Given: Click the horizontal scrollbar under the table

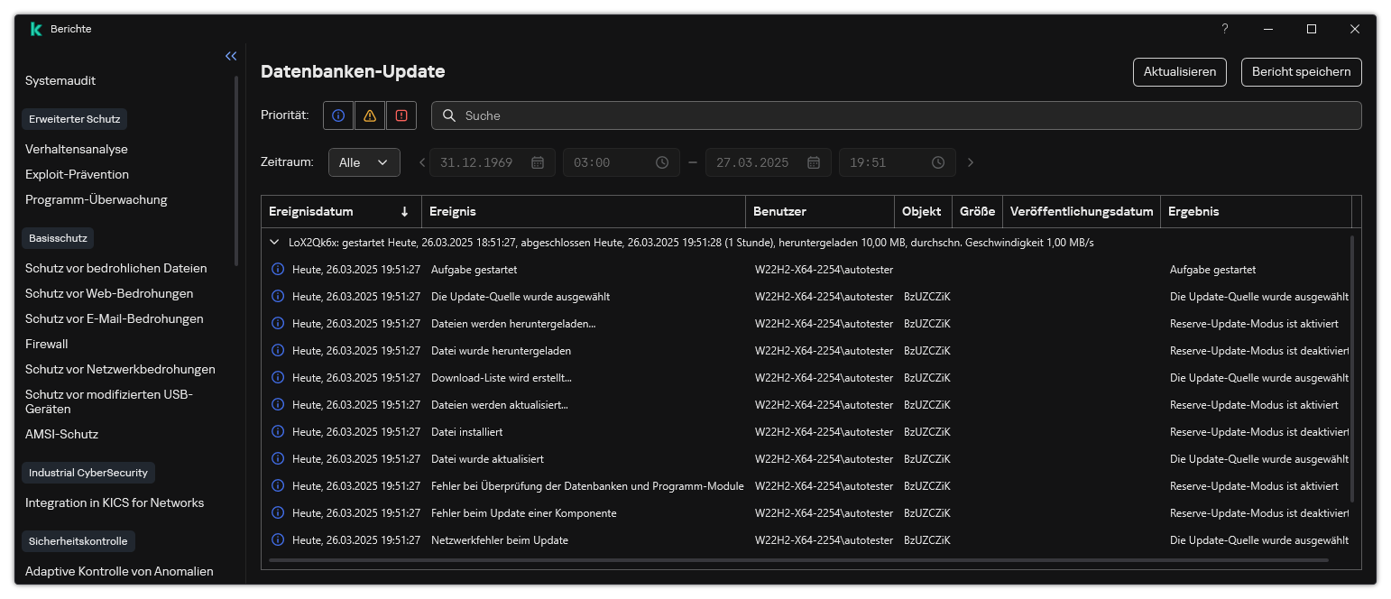Looking at the screenshot, I should point(797,560).
